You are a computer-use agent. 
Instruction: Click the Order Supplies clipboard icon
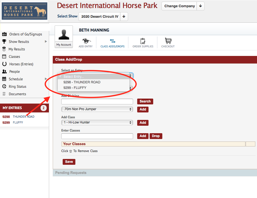click(x=143, y=41)
